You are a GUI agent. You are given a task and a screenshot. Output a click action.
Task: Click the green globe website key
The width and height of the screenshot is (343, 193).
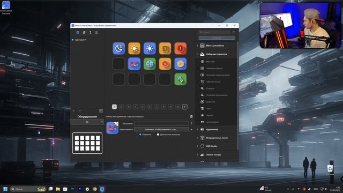coord(150,64)
